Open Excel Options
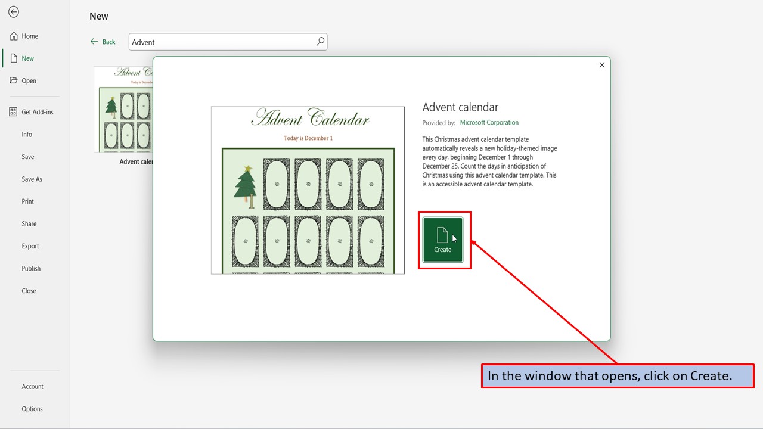Screen dimensions: 763x429 (32, 408)
